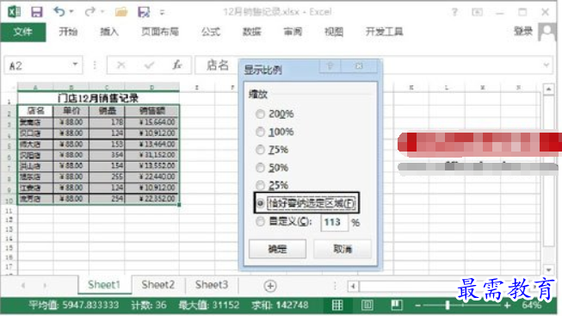The width and height of the screenshot is (562, 316).
Task: Select the title cell 门店12月销售记录
Action: pos(98,98)
